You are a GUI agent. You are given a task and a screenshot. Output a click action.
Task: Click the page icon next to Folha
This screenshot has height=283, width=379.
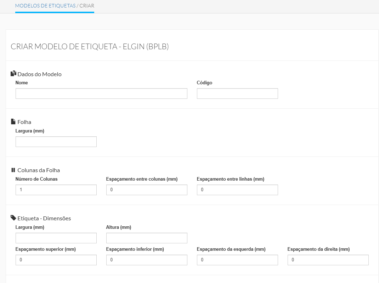pos(13,121)
